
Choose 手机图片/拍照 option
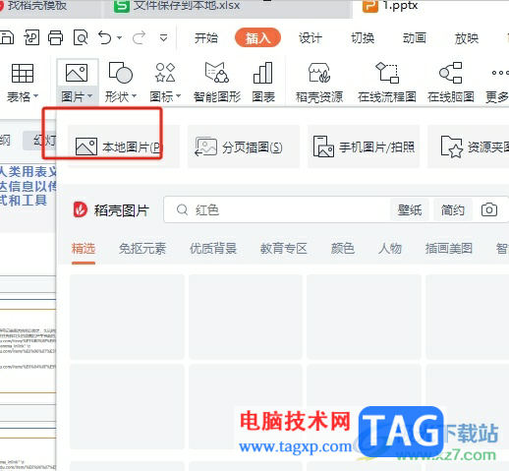[x=364, y=147]
